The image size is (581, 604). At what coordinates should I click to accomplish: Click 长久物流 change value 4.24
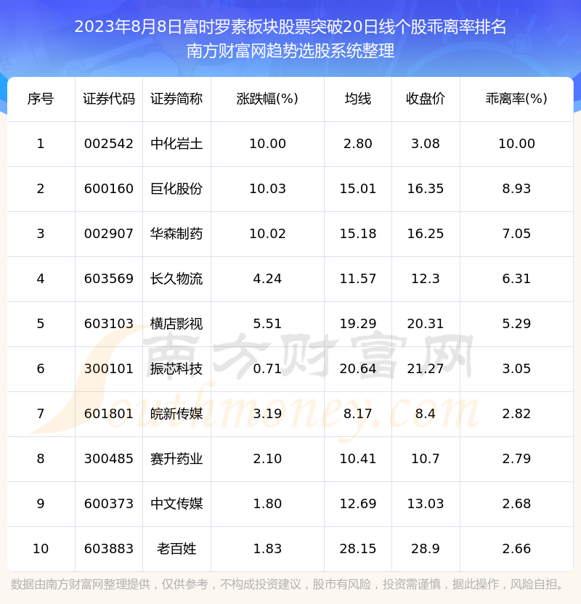click(x=267, y=279)
